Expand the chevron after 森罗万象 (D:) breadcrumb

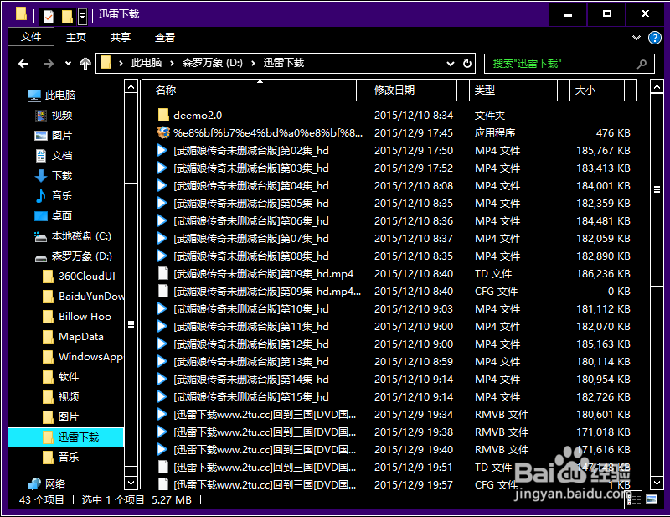coord(254,64)
